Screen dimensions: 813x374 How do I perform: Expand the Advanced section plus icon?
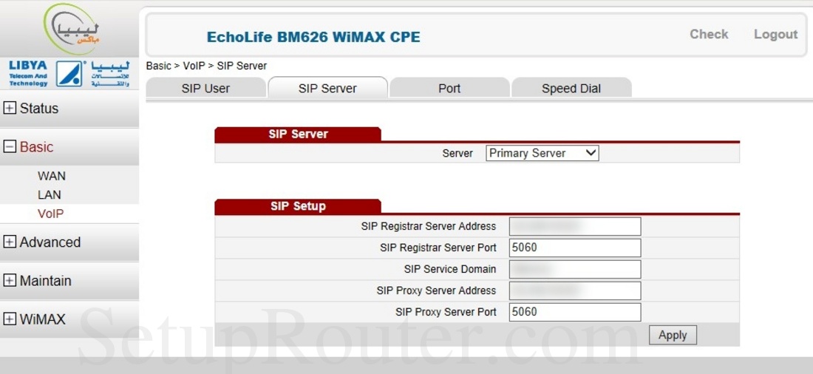click(x=10, y=242)
